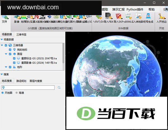Collapse the 地形 tree node
The image size is (168, 130).
(x=6, y=67)
